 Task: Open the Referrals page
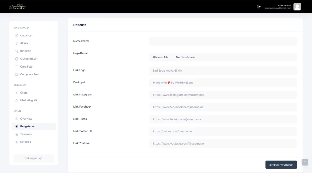(x=34, y=142)
